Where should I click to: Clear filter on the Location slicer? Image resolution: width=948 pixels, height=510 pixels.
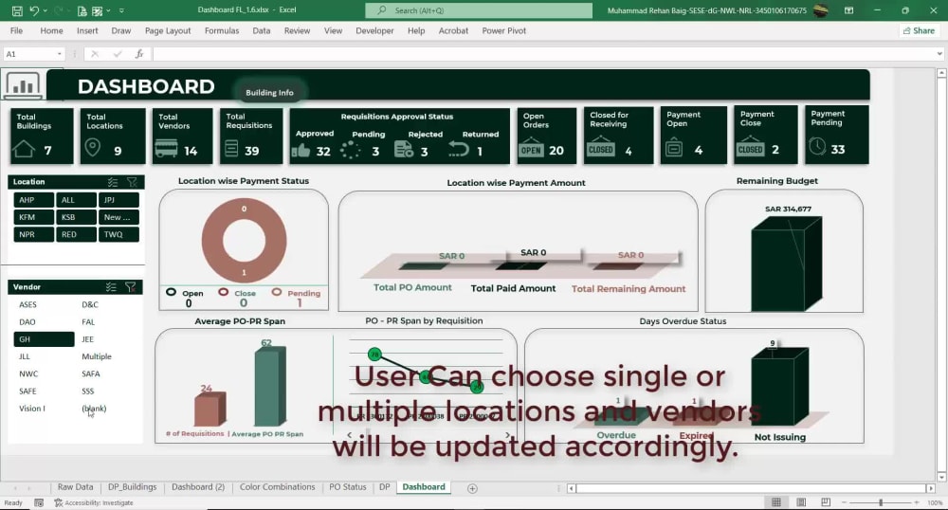point(132,182)
